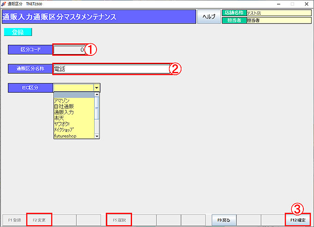Close the 通販区分 window
Screen dimensions: 314x227
click(307, 4)
